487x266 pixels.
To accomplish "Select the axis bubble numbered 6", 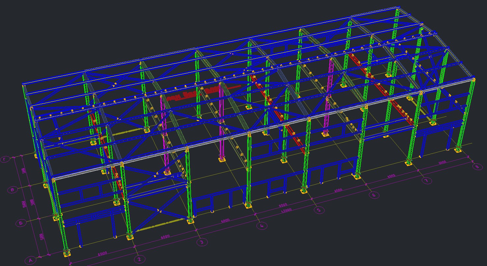I will tap(374, 195).
